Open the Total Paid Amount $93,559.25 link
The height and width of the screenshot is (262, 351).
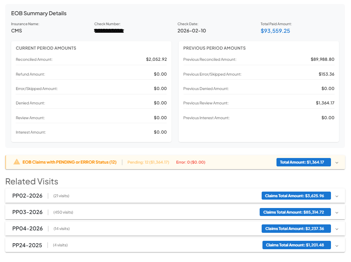(x=275, y=30)
